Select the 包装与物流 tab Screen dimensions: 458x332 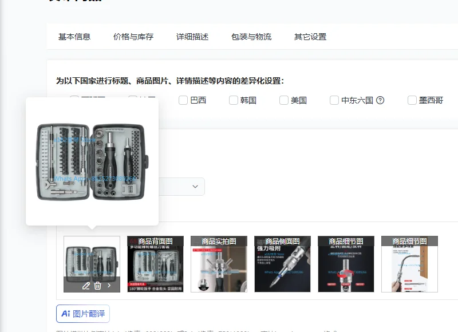click(251, 37)
